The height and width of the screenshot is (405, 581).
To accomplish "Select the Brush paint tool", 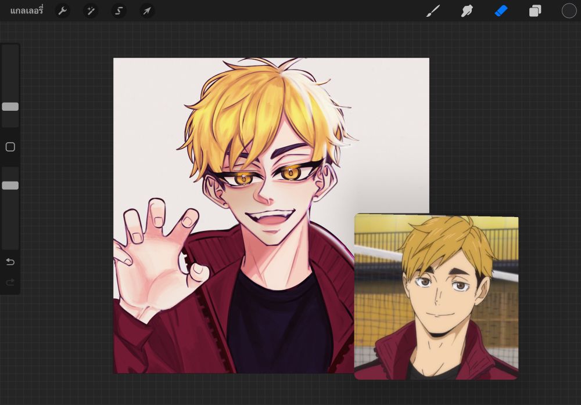I will 433,11.
